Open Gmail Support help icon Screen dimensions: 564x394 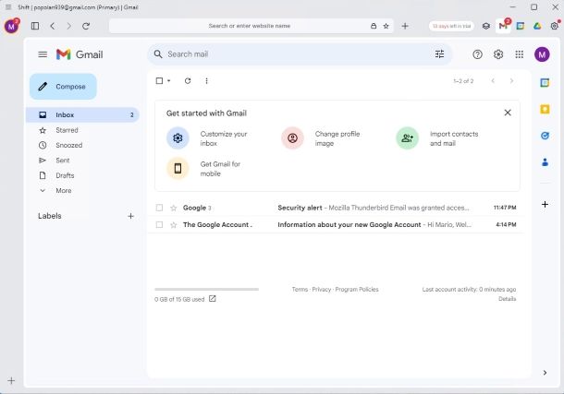477,54
